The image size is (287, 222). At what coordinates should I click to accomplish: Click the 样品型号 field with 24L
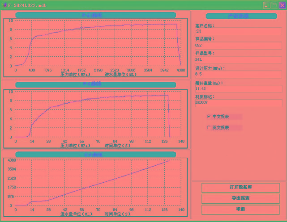coord(238,59)
